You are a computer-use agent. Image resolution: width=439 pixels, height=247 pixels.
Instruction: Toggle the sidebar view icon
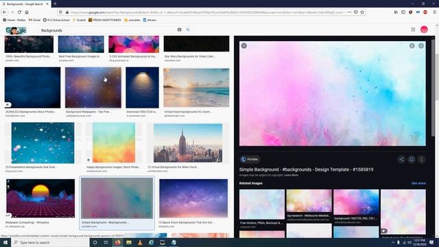click(403, 12)
